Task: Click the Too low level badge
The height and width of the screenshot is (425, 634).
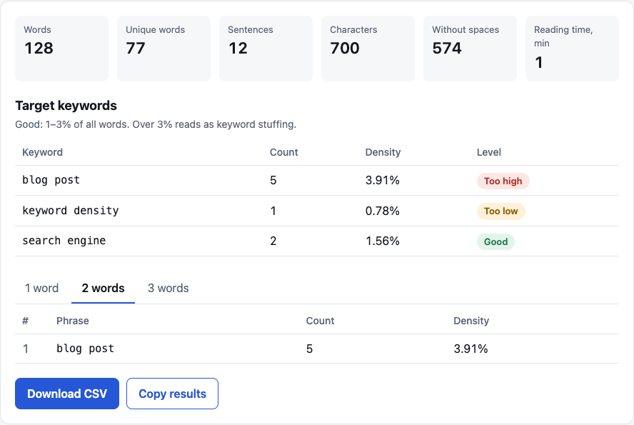Action: (501, 211)
